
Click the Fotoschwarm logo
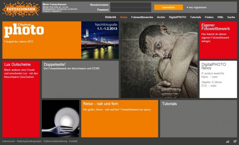(21, 9)
